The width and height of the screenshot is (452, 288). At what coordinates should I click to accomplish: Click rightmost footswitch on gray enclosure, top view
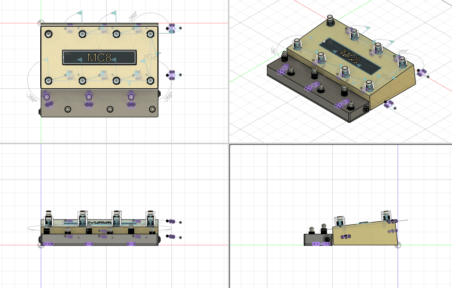coord(152,109)
